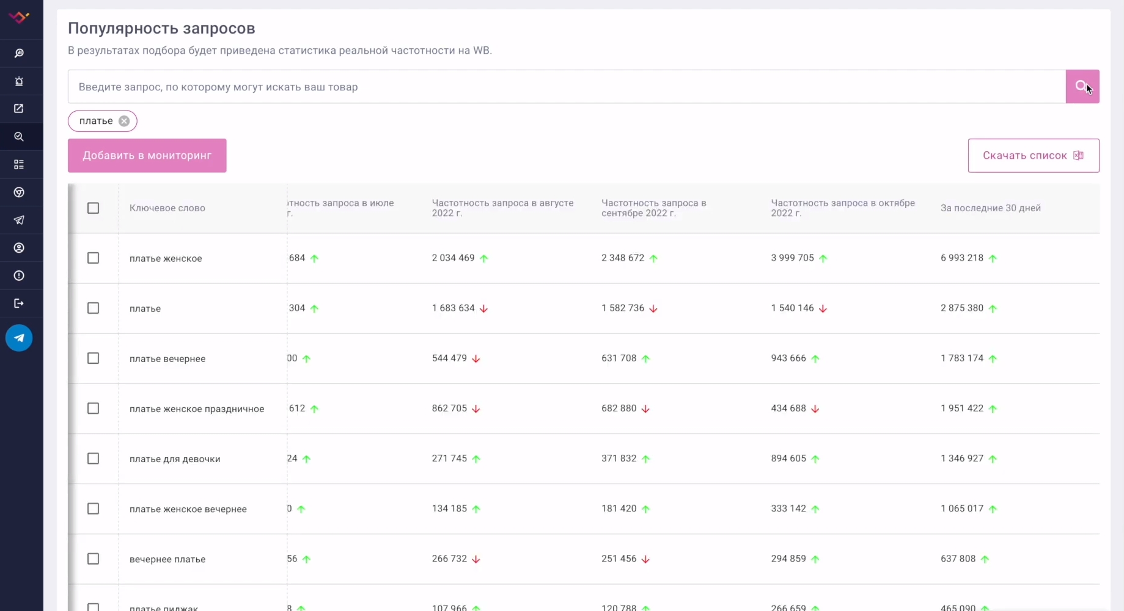
Task: Check the box for 'платье женское вечернее'
Action: [x=93, y=508]
